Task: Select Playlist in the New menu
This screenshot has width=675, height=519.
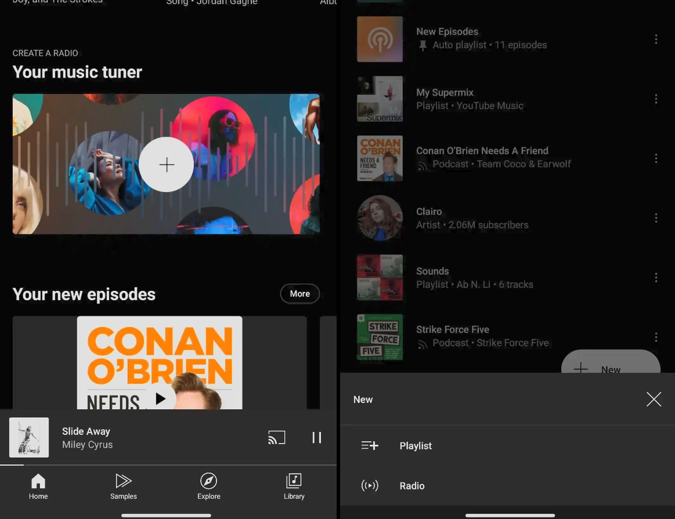Action: [x=415, y=446]
